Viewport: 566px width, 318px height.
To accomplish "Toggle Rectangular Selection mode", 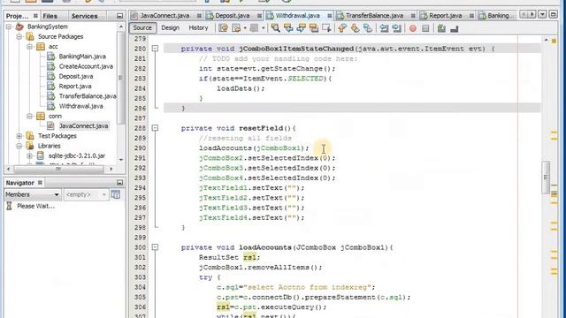I will (326, 28).
